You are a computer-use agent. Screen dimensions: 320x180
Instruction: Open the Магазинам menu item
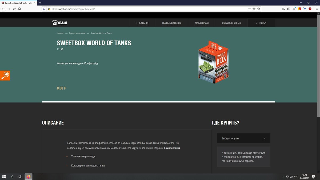click(x=202, y=23)
